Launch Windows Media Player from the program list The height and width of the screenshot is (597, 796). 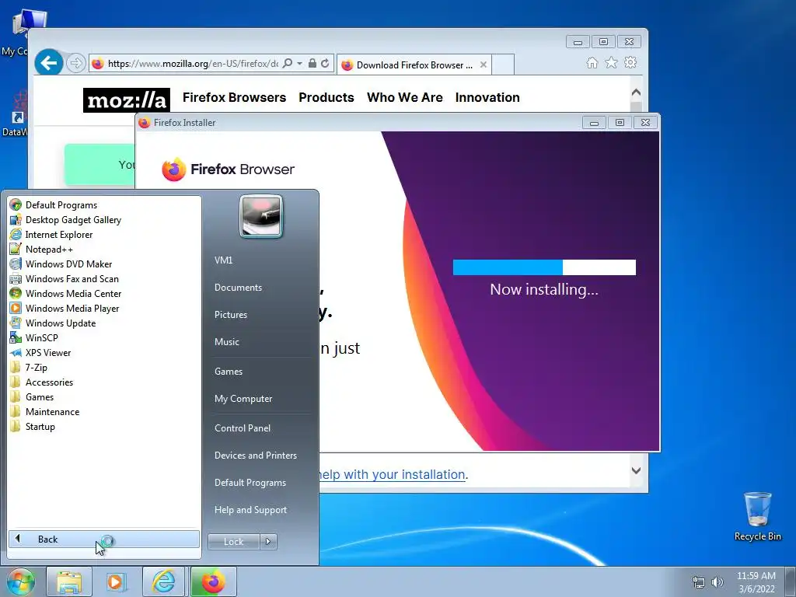65,308
